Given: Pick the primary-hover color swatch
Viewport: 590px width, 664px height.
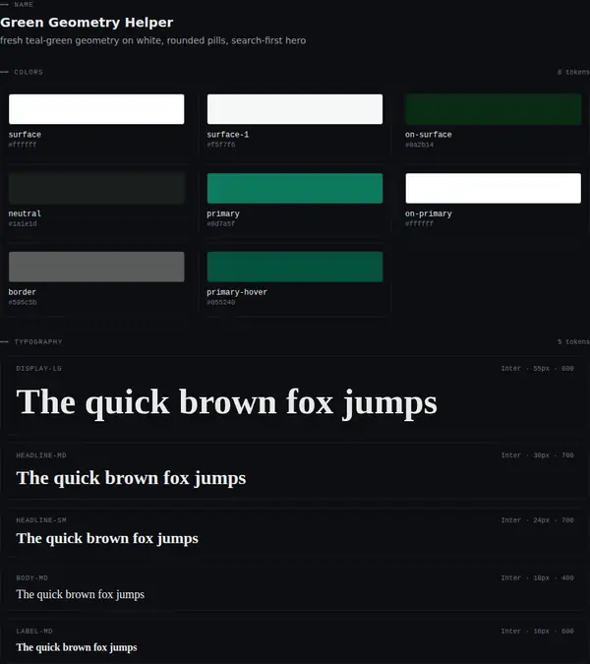Looking at the screenshot, I should click(x=295, y=267).
